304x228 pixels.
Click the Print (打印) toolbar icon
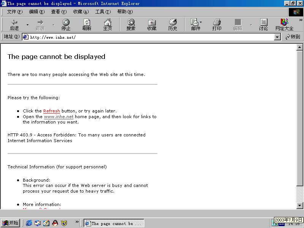(x=217, y=25)
